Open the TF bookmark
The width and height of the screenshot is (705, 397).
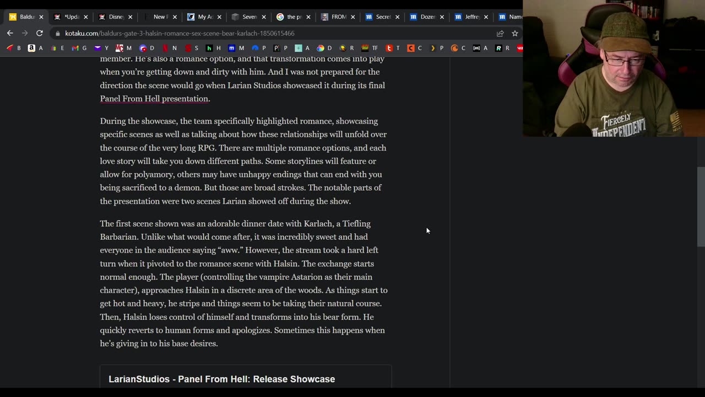coord(370,48)
